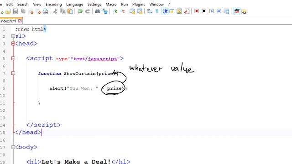Open the Language menu
The width and height of the screenshot is (292, 164).
[75, 4]
